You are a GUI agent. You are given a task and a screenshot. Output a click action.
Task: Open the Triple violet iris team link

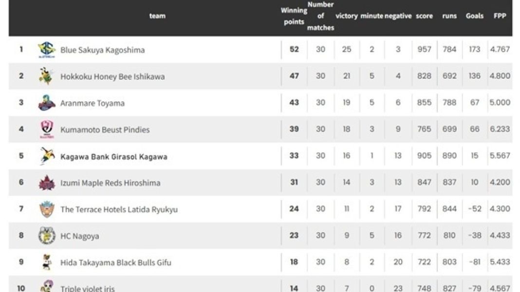88,289
